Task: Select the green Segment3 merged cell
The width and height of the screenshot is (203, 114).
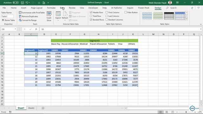Action: [95, 41]
